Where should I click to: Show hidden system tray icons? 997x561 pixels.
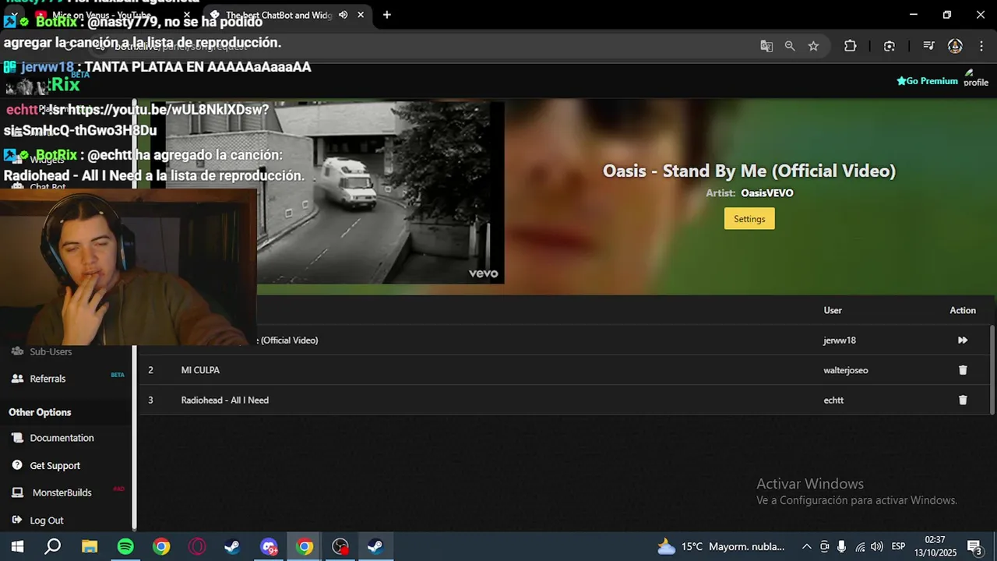tap(806, 547)
